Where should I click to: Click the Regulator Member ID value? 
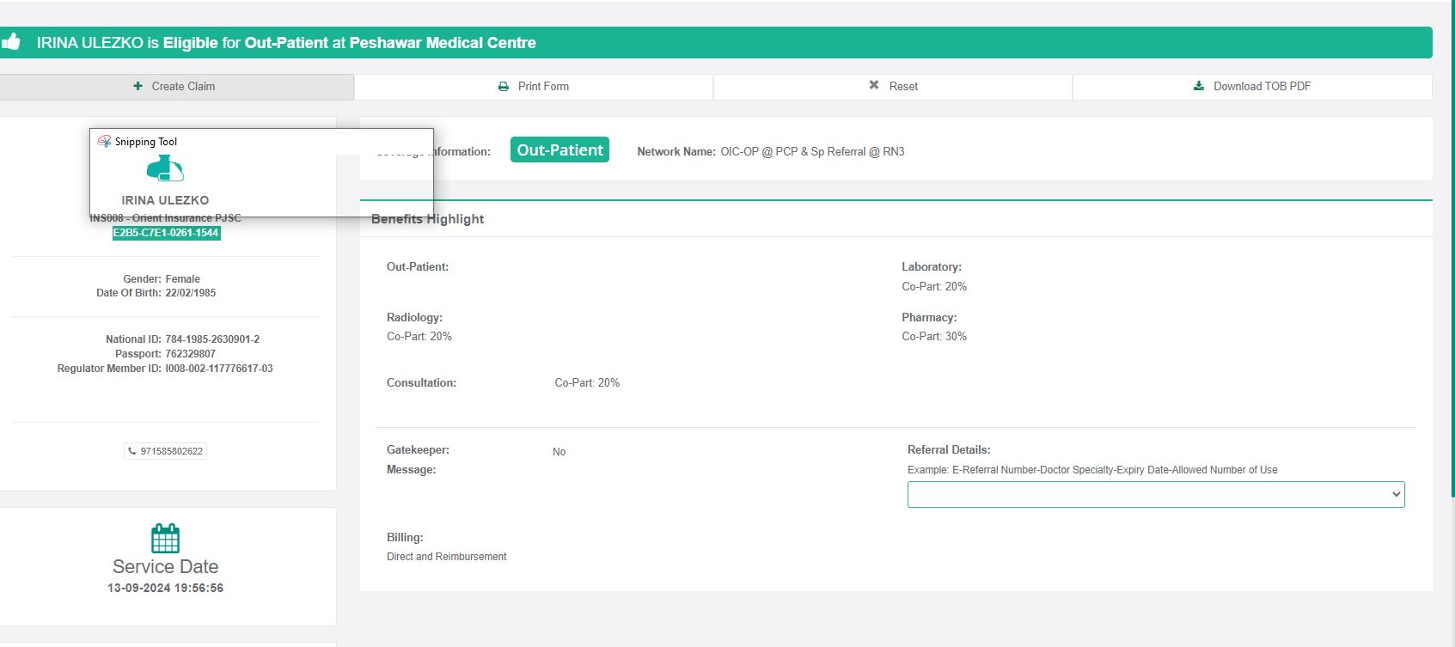point(219,369)
